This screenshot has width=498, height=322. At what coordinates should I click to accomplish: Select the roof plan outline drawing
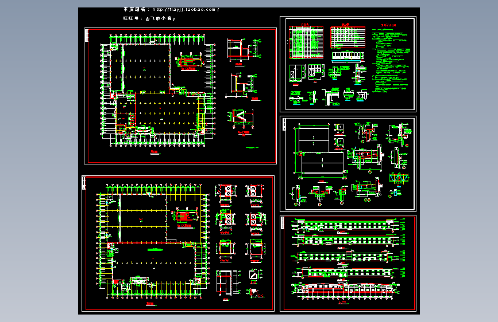pyautogui.click(x=320, y=151)
